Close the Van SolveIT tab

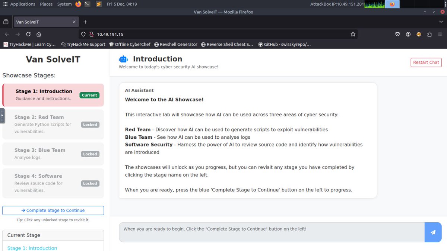[x=73, y=22]
